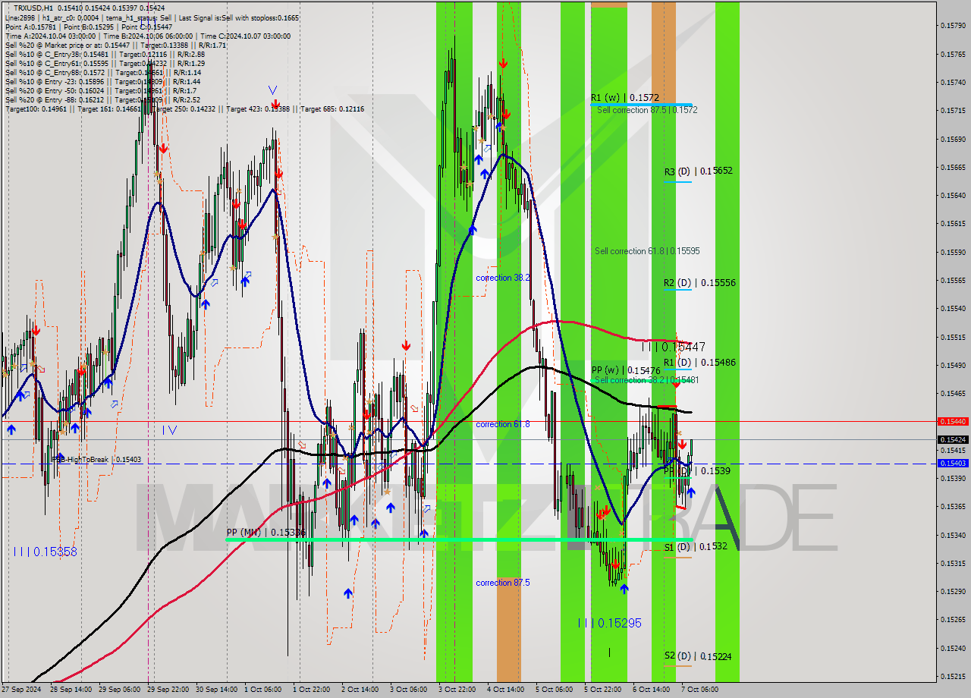The height and width of the screenshot is (698, 971).
Task: Click the R3 (D) | 0.15652 label
Action: pos(699,171)
